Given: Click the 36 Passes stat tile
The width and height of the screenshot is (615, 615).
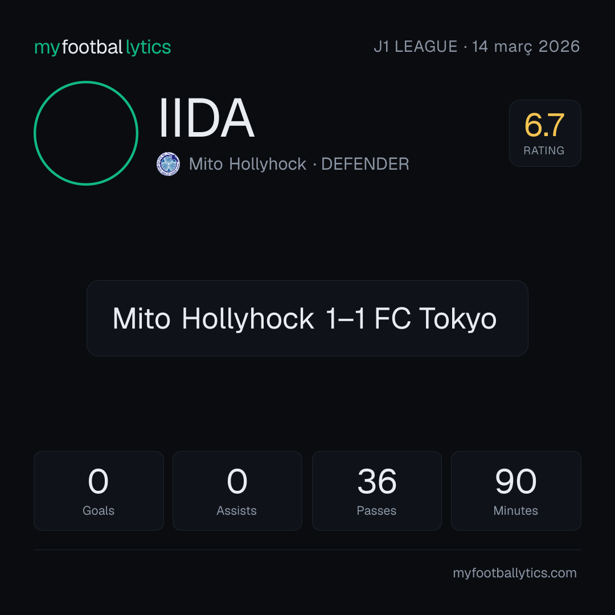Looking at the screenshot, I should pyautogui.click(x=376, y=491).
